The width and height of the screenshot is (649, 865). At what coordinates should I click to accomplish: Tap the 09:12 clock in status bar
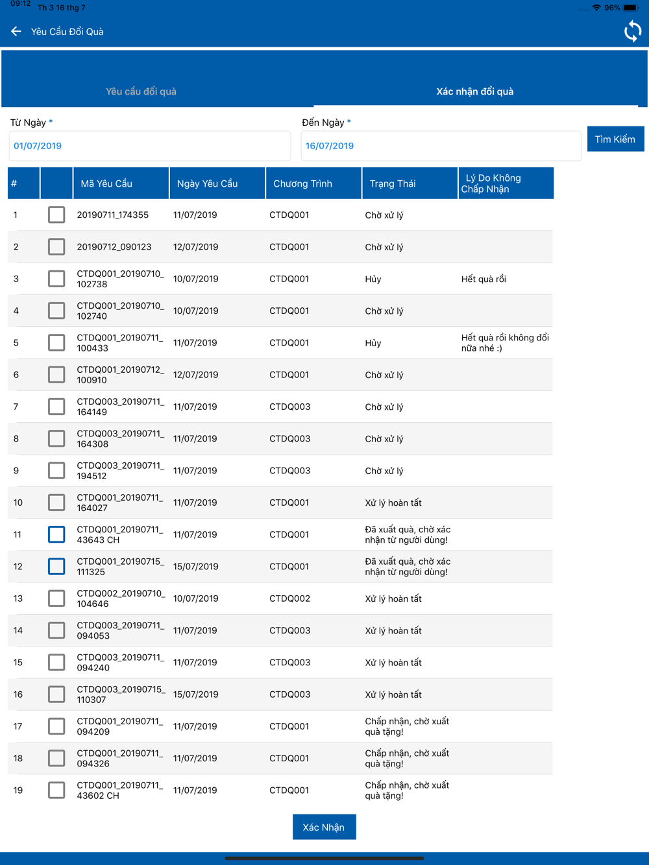click(x=20, y=4)
